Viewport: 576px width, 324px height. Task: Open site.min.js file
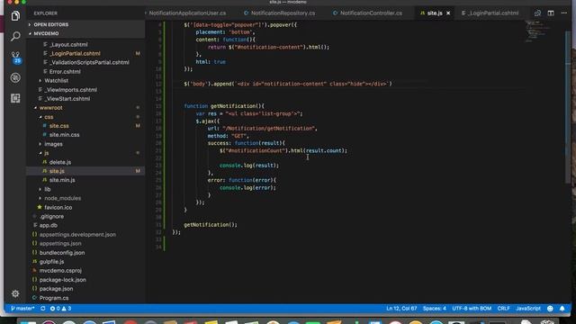point(62,180)
